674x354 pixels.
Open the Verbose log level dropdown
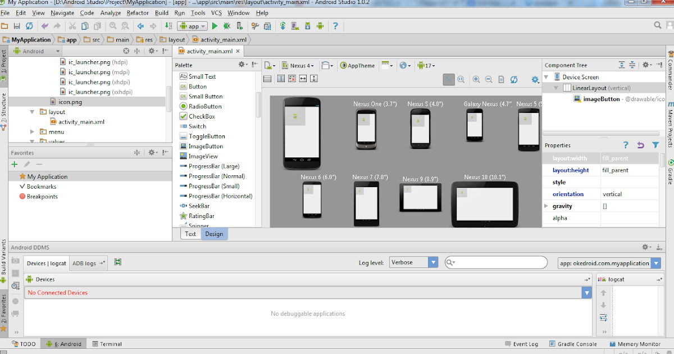(x=432, y=262)
